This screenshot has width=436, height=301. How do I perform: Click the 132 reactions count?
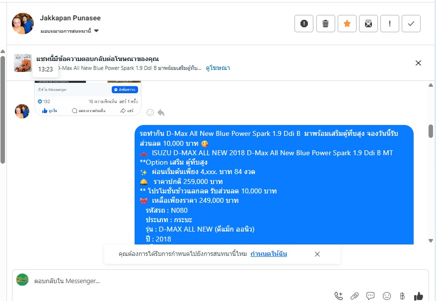coord(44,101)
